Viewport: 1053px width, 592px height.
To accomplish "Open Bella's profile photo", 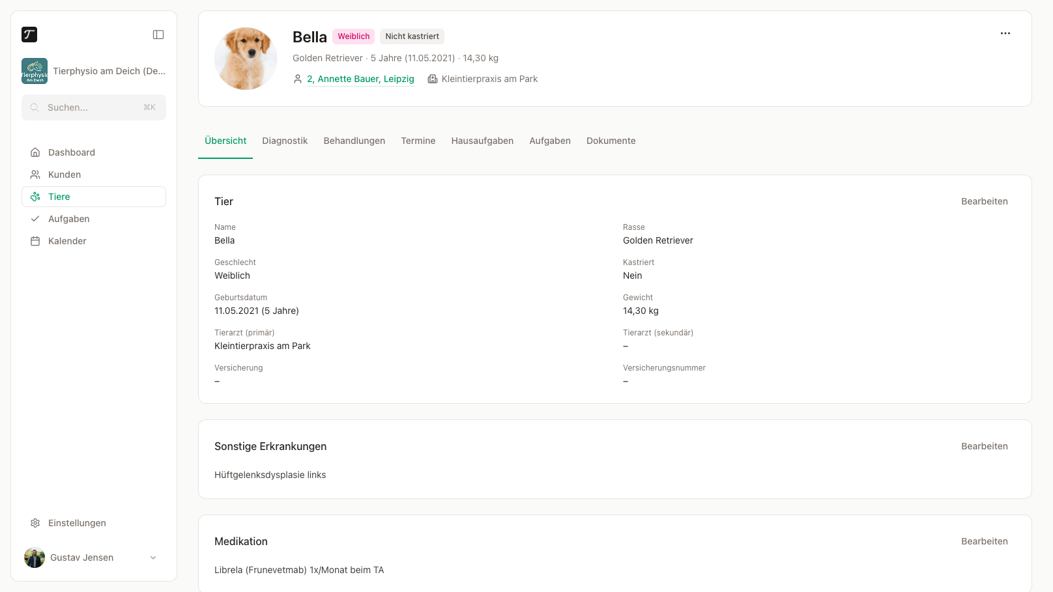I will pyautogui.click(x=246, y=59).
